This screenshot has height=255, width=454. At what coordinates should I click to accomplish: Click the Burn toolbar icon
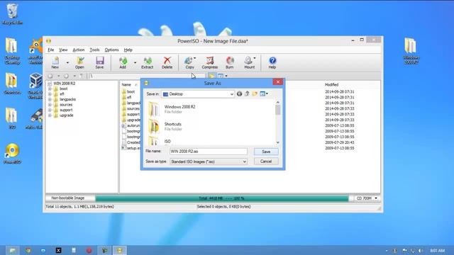coord(230,62)
